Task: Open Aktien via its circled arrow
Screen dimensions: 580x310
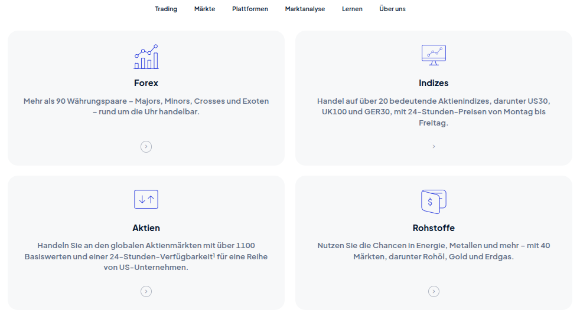Action: click(x=146, y=291)
